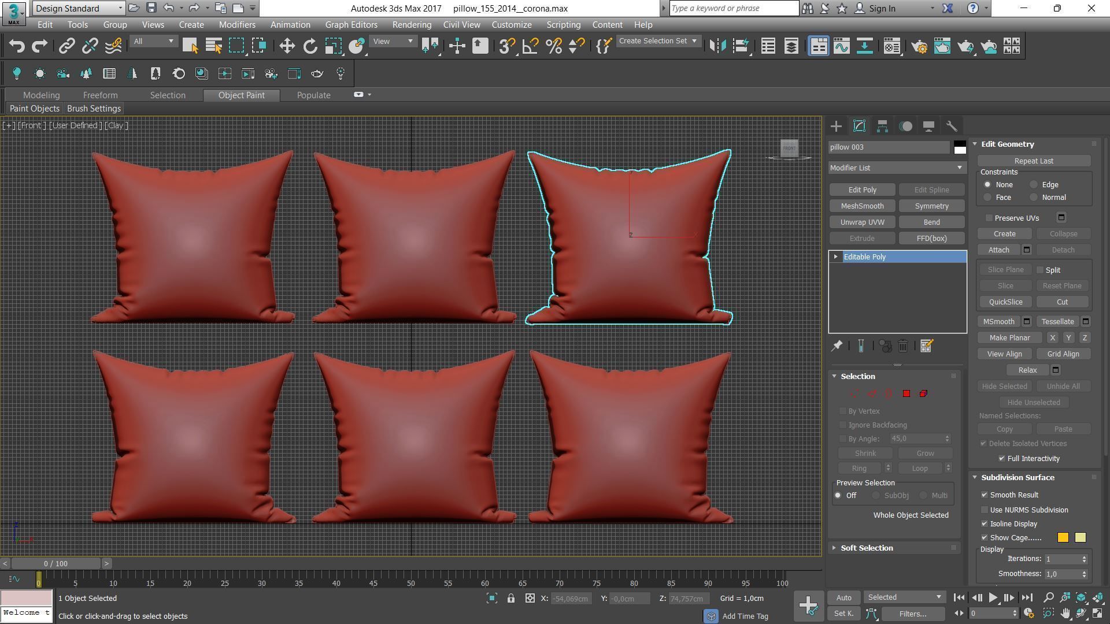Switch to Populate ribbon tab
The image size is (1110, 624).
click(313, 95)
